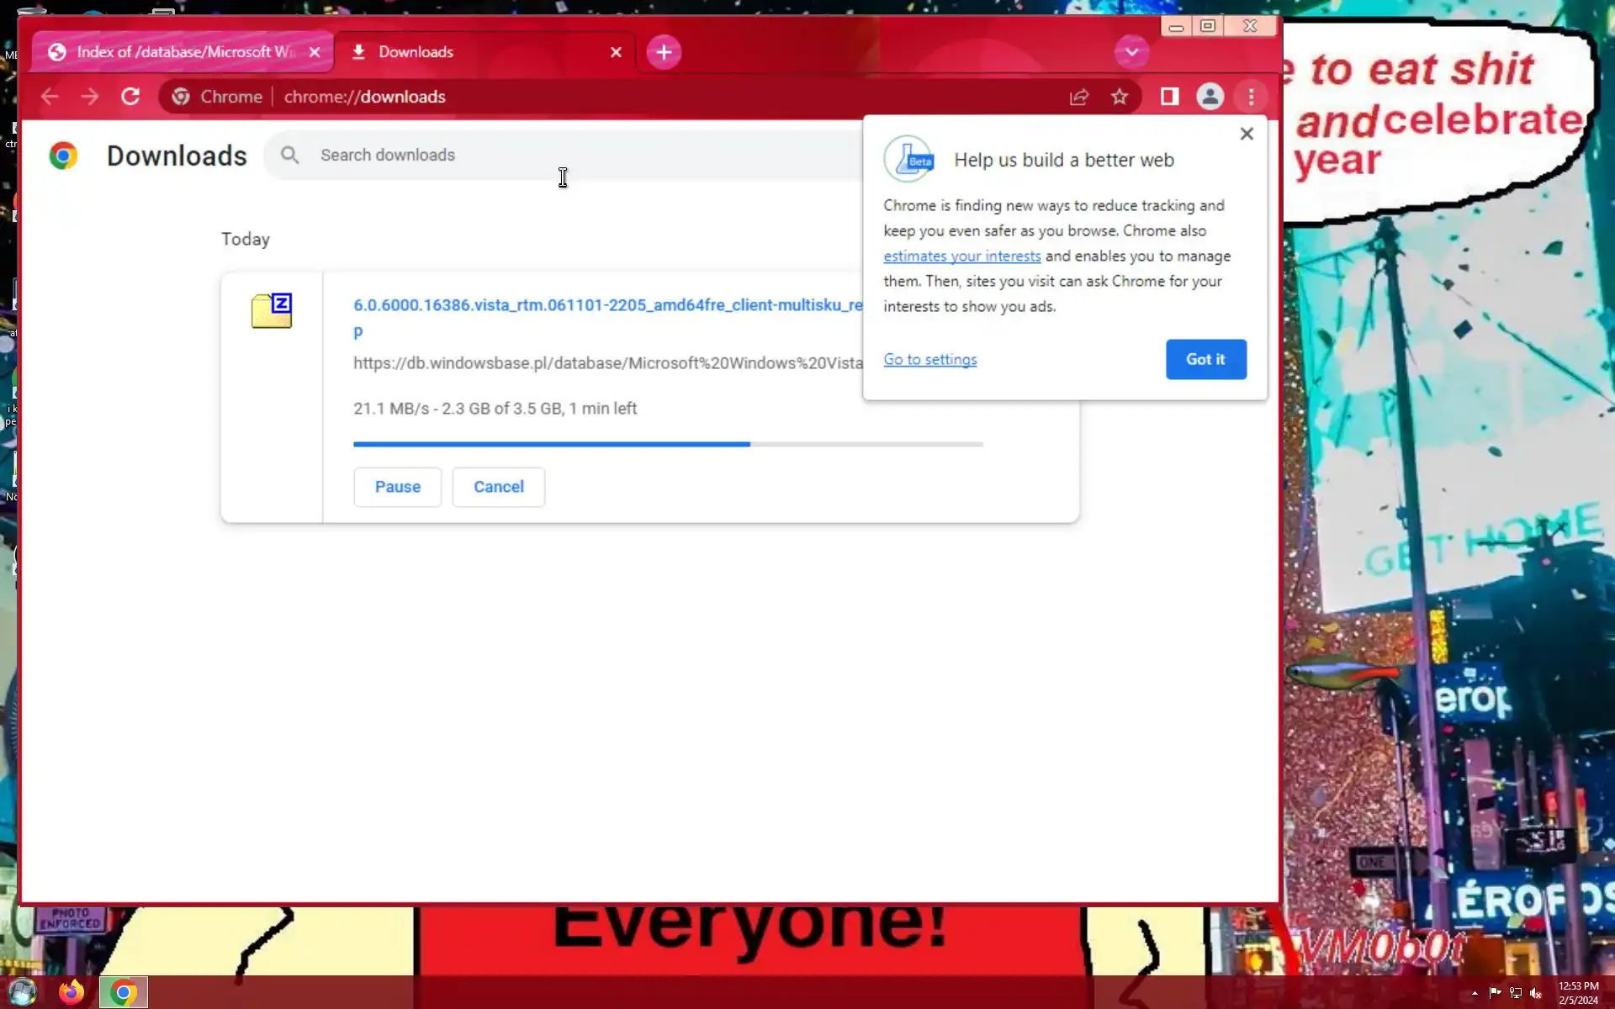Open a new tab with plus button
Screen dimensions: 1615x1009
[x=664, y=52]
